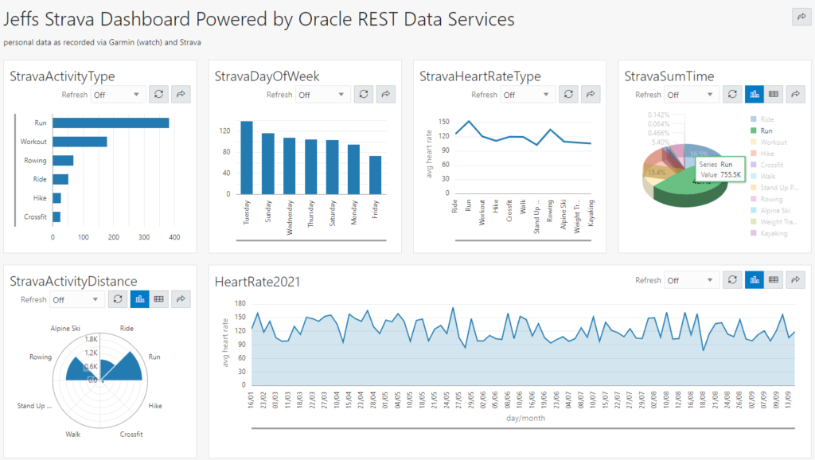Open the Refresh dropdown in StravaDayOfWeek
Screen dimensions: 815x460
(x=322, y=95)
